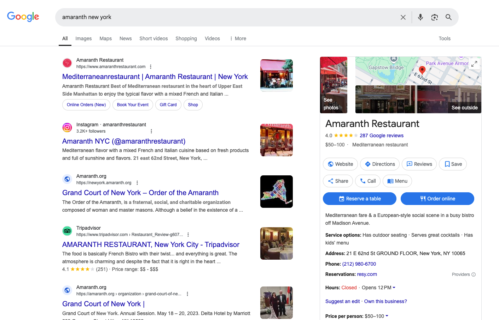Expand the More search categories menu
This screenshot has width=499, height=320.
237,38
